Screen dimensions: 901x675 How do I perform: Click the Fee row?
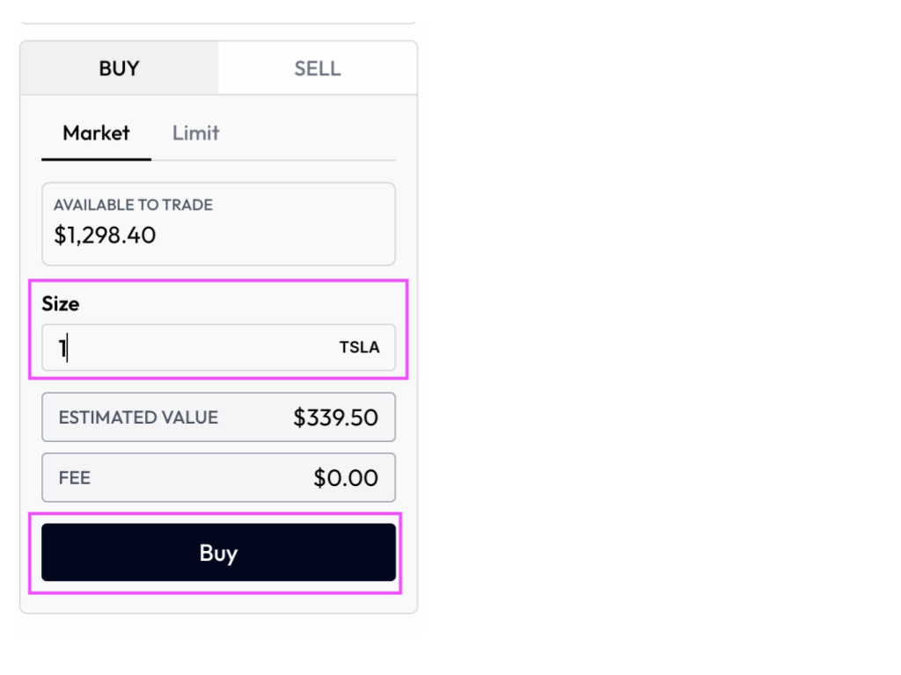click(x=218, y=477)
